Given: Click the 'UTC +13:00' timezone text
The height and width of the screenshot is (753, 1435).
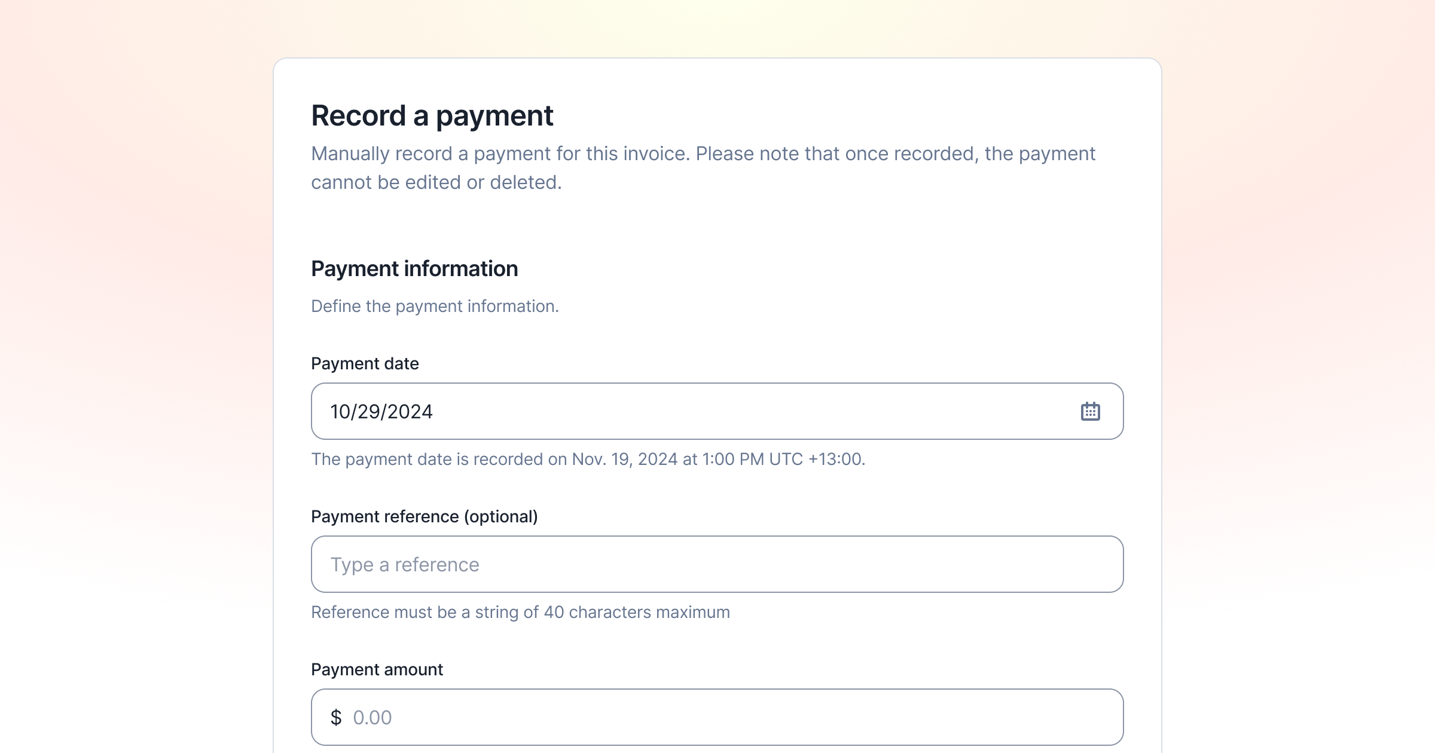Looking at the screenshot, I should point(816,459).
